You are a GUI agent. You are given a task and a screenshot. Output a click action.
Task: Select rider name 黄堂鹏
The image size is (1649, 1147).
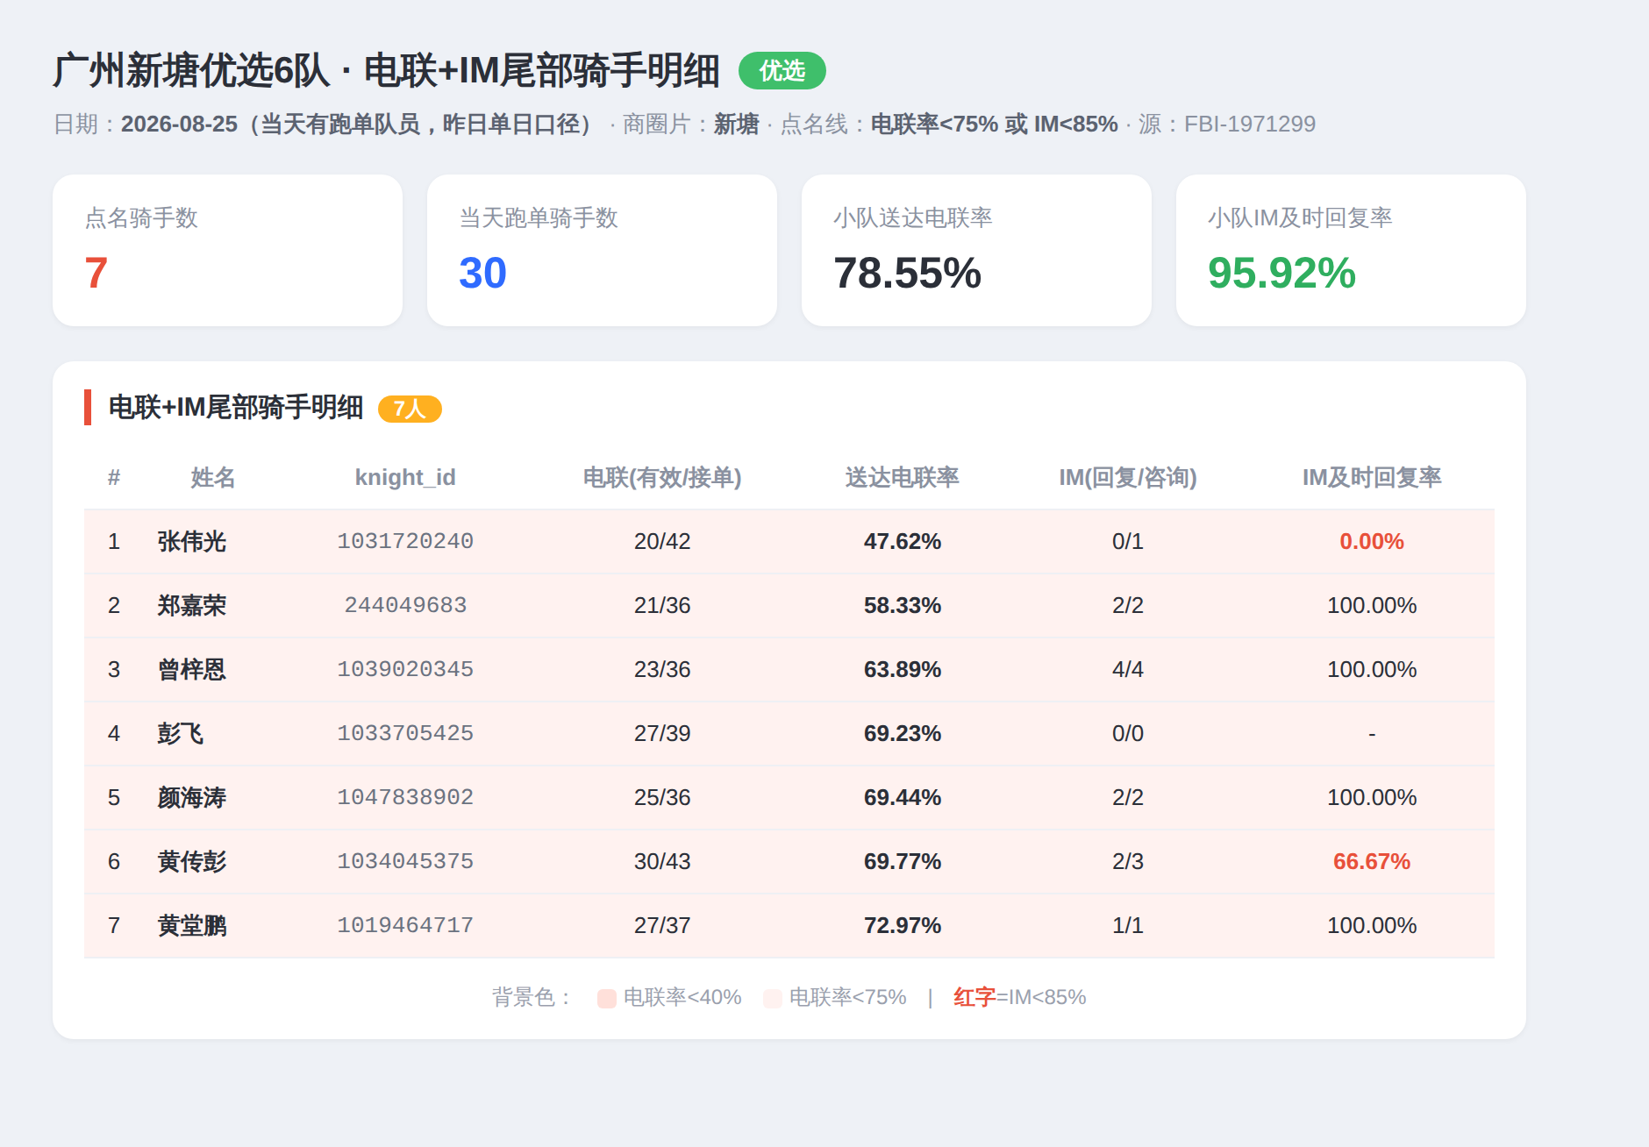click(x=192, y=925)
